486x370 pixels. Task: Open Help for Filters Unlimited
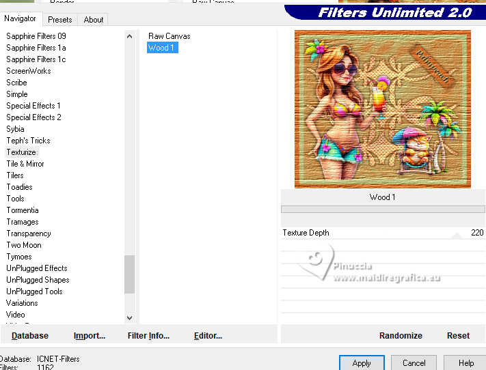click(465, 363)
